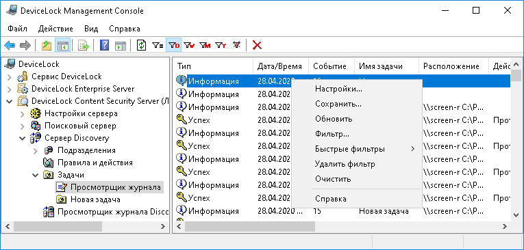
Task: Toggle the highlighted filter D toolbar button
Action: (x=174, y=45)
